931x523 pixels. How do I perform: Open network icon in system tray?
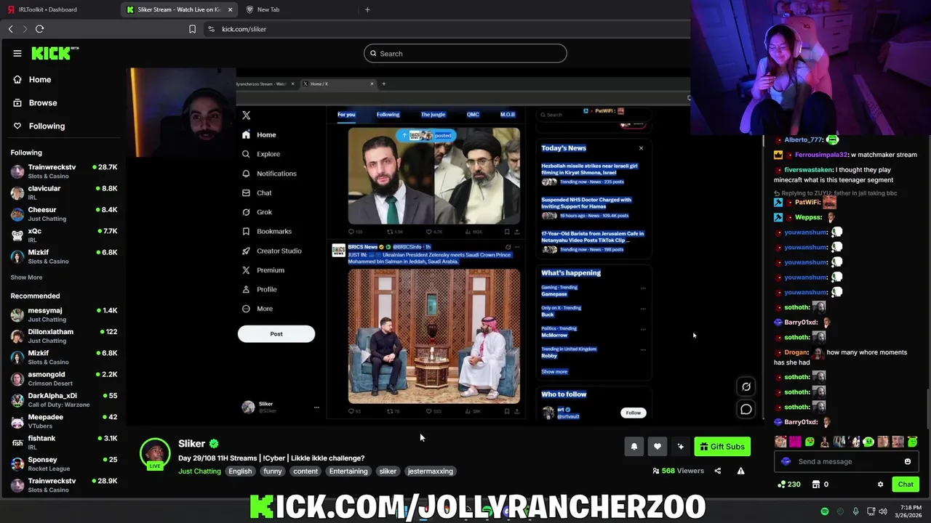(x=871, y=511)
